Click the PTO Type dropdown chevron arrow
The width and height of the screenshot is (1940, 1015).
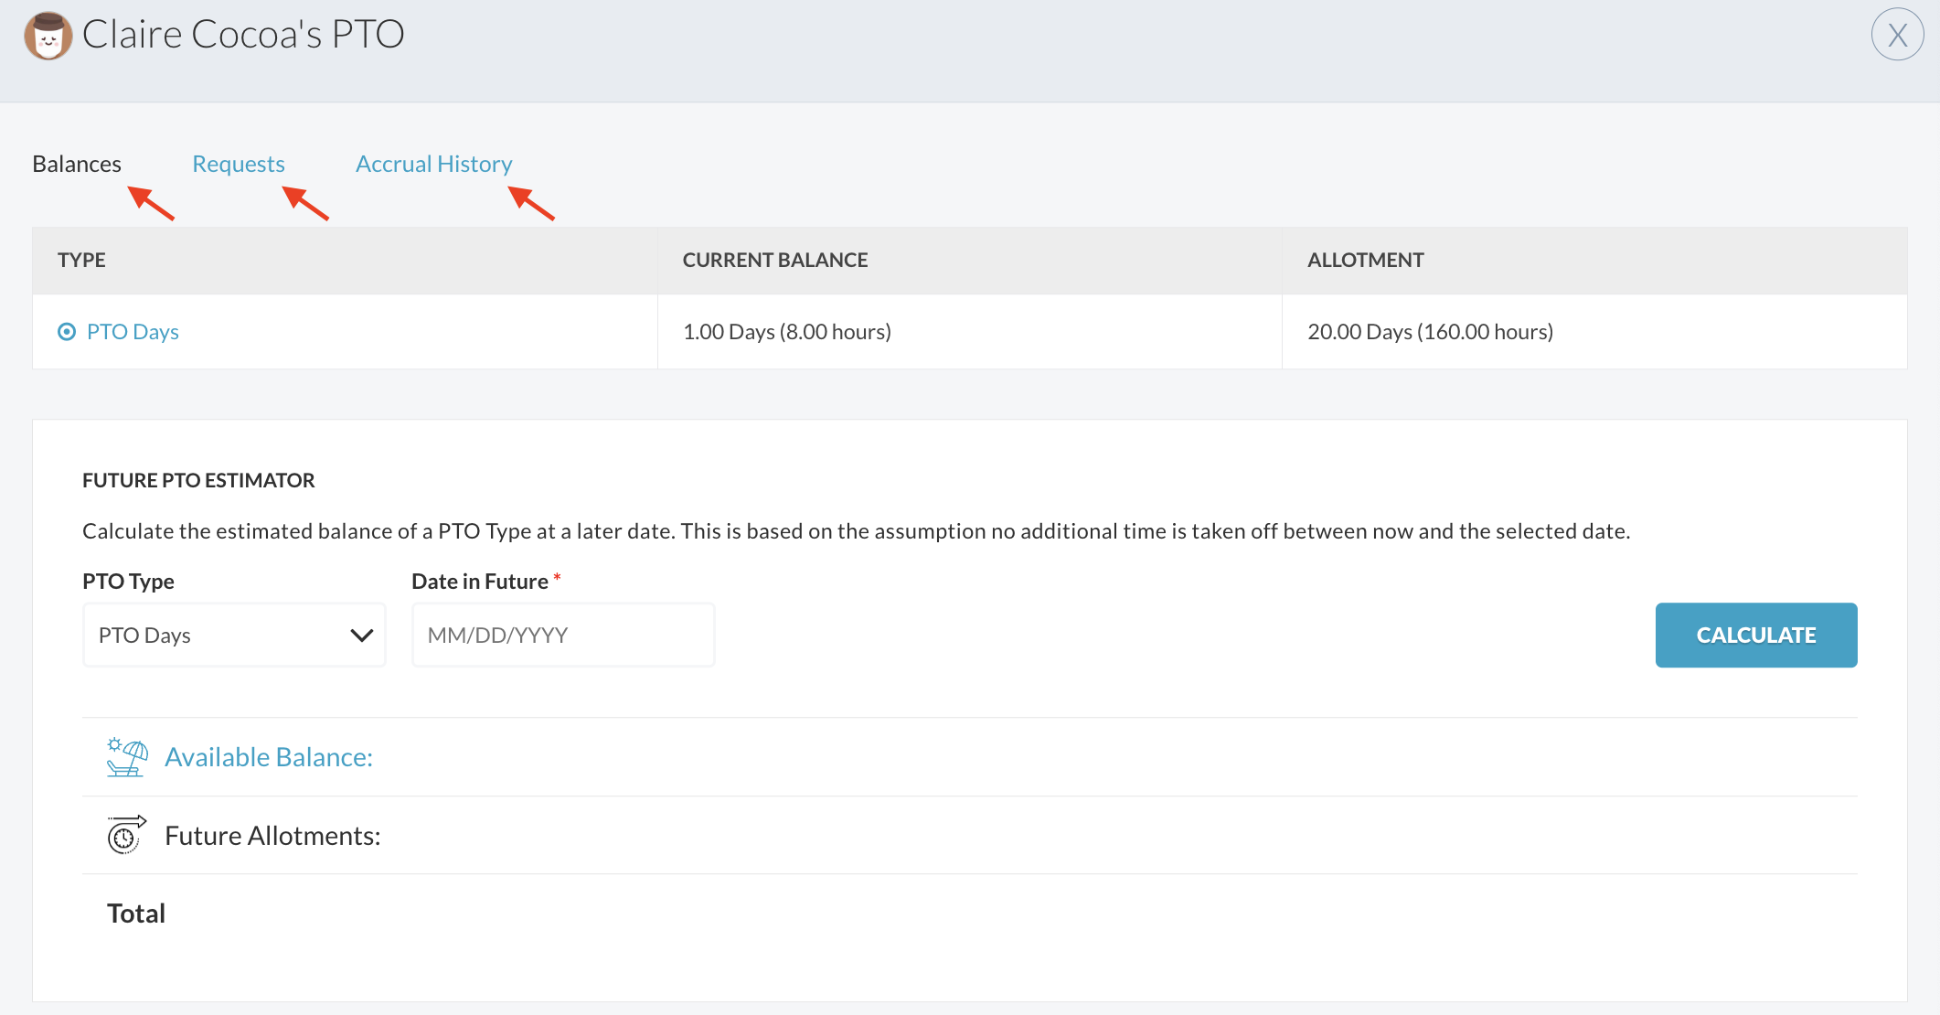[362, 635]
